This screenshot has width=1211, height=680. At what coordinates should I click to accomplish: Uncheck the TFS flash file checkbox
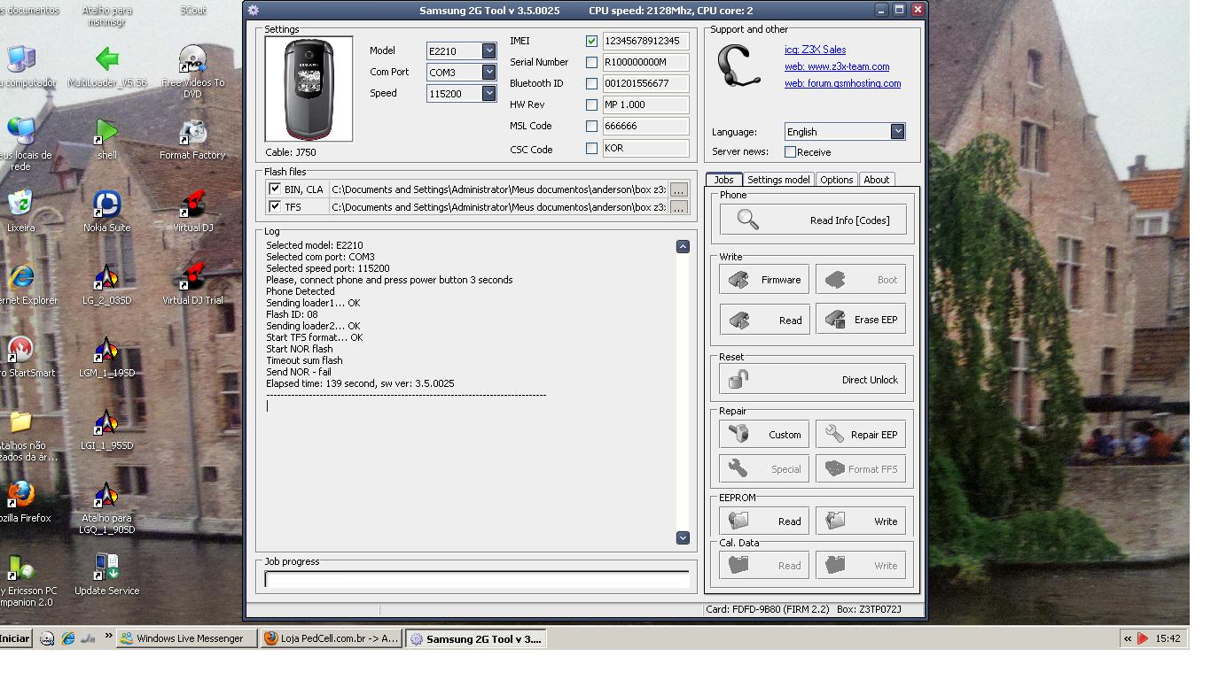click(x=275, y=206)
